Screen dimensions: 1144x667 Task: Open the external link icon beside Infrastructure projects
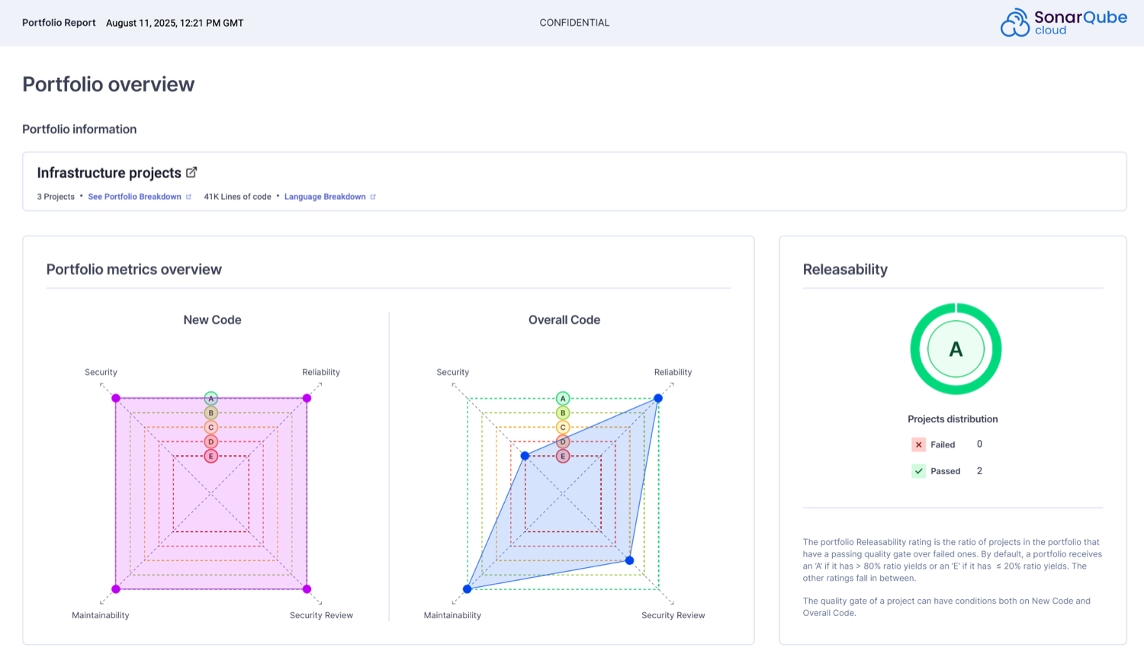192,172
